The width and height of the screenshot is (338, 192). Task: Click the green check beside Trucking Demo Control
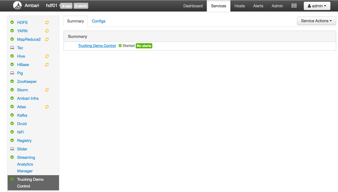tap(12, 179)
